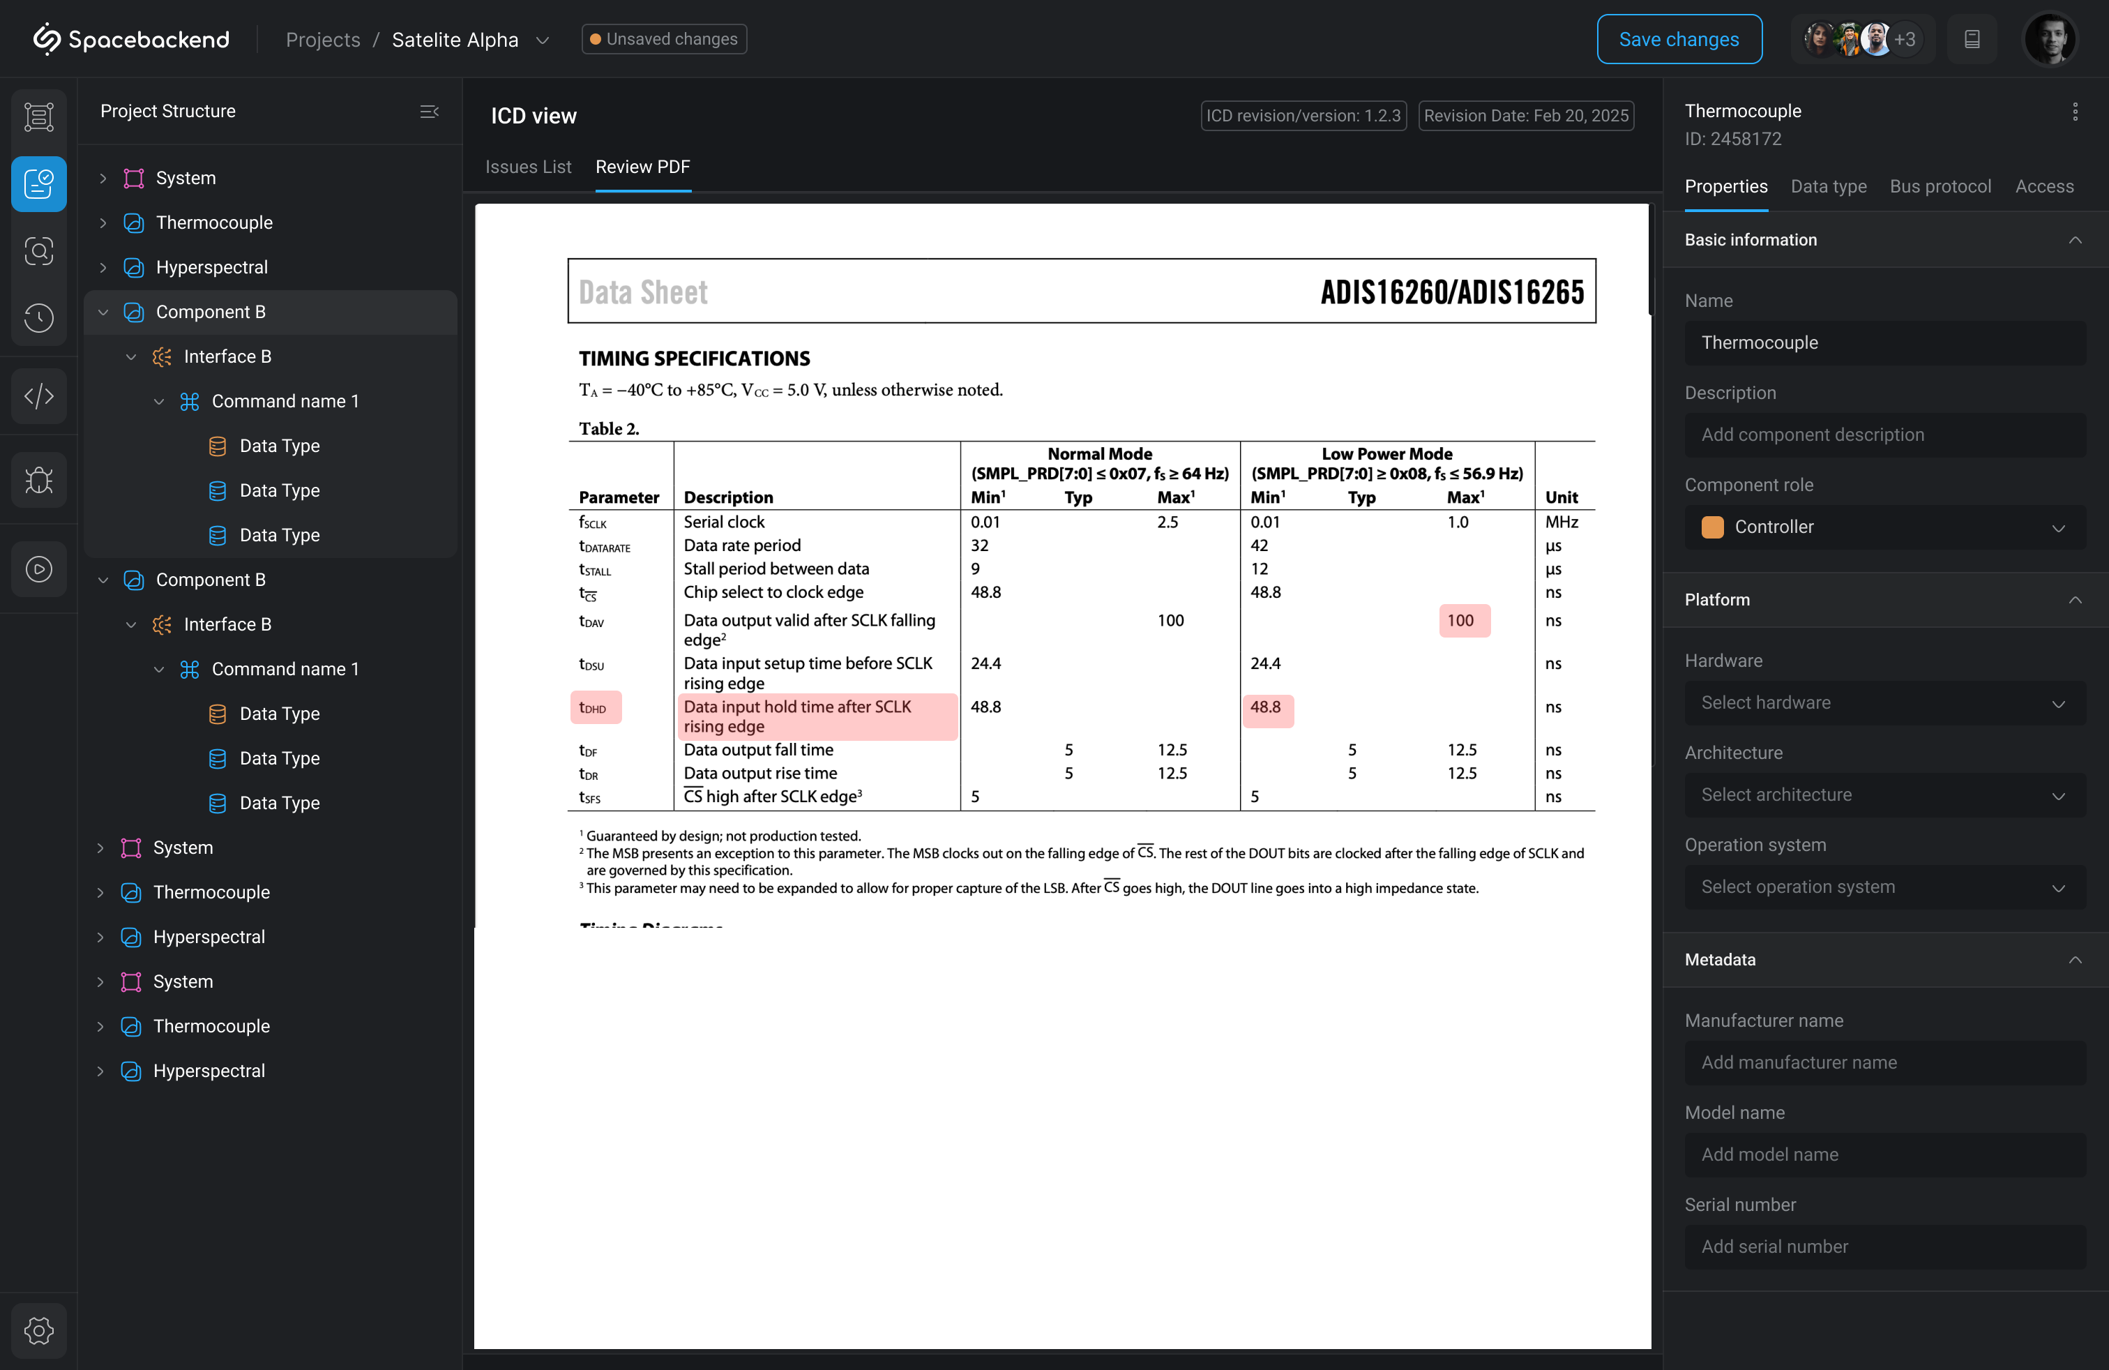
Task: Click the Name input field
Action: pyautogui.click(x=1885, y=343)
